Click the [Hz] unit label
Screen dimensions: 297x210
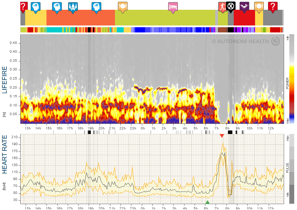(4, 114)
